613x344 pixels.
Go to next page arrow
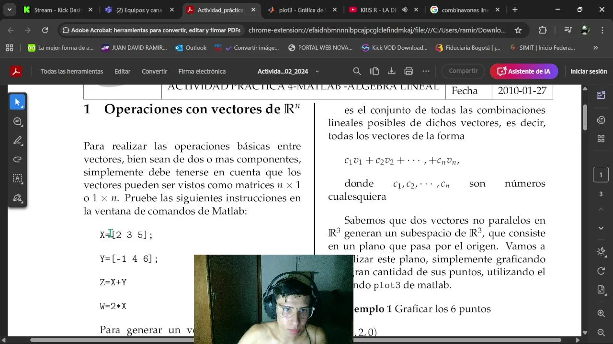601,228
